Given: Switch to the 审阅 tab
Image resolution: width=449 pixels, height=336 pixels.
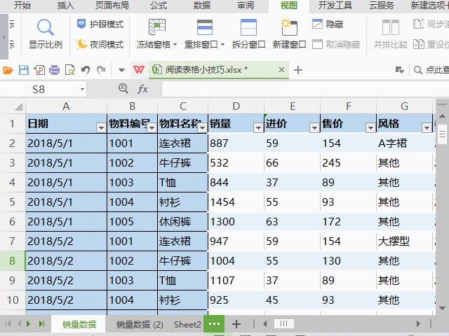Looking at the screenshot, I should (246, 5).
